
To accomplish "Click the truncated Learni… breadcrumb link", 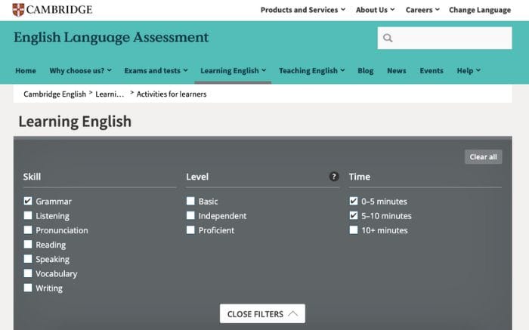I will 110,94.
